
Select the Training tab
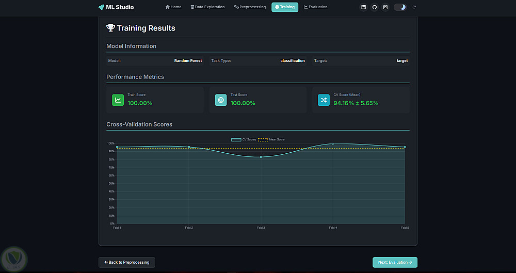coord(285,7)
